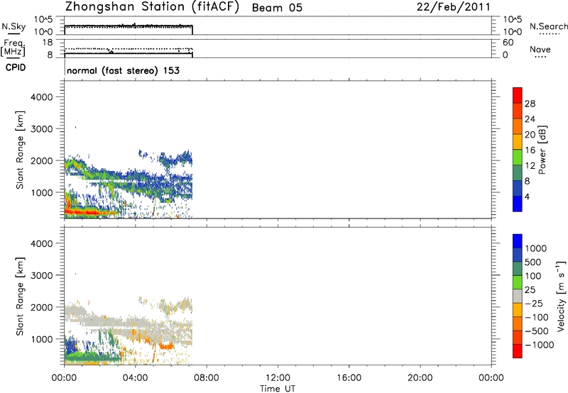Click the '16:00' time tick label

coord(349,378)
